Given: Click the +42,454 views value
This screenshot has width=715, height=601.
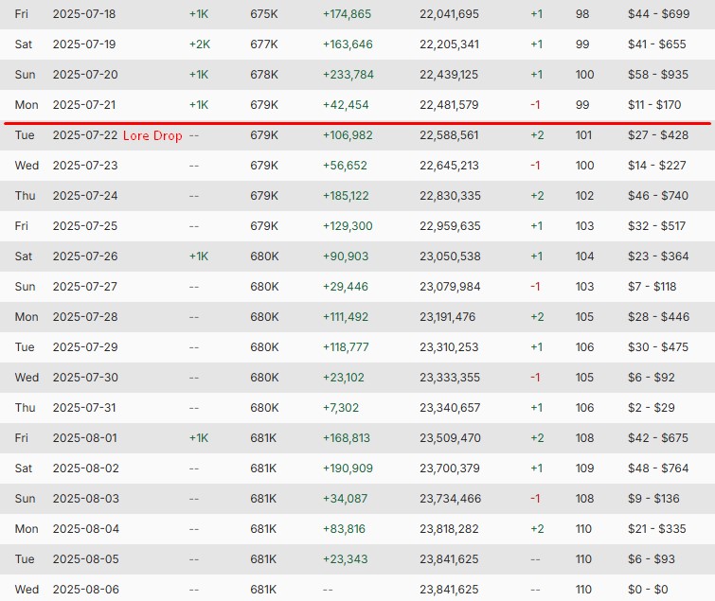Looking at the screenshot, I should [346, 105].
